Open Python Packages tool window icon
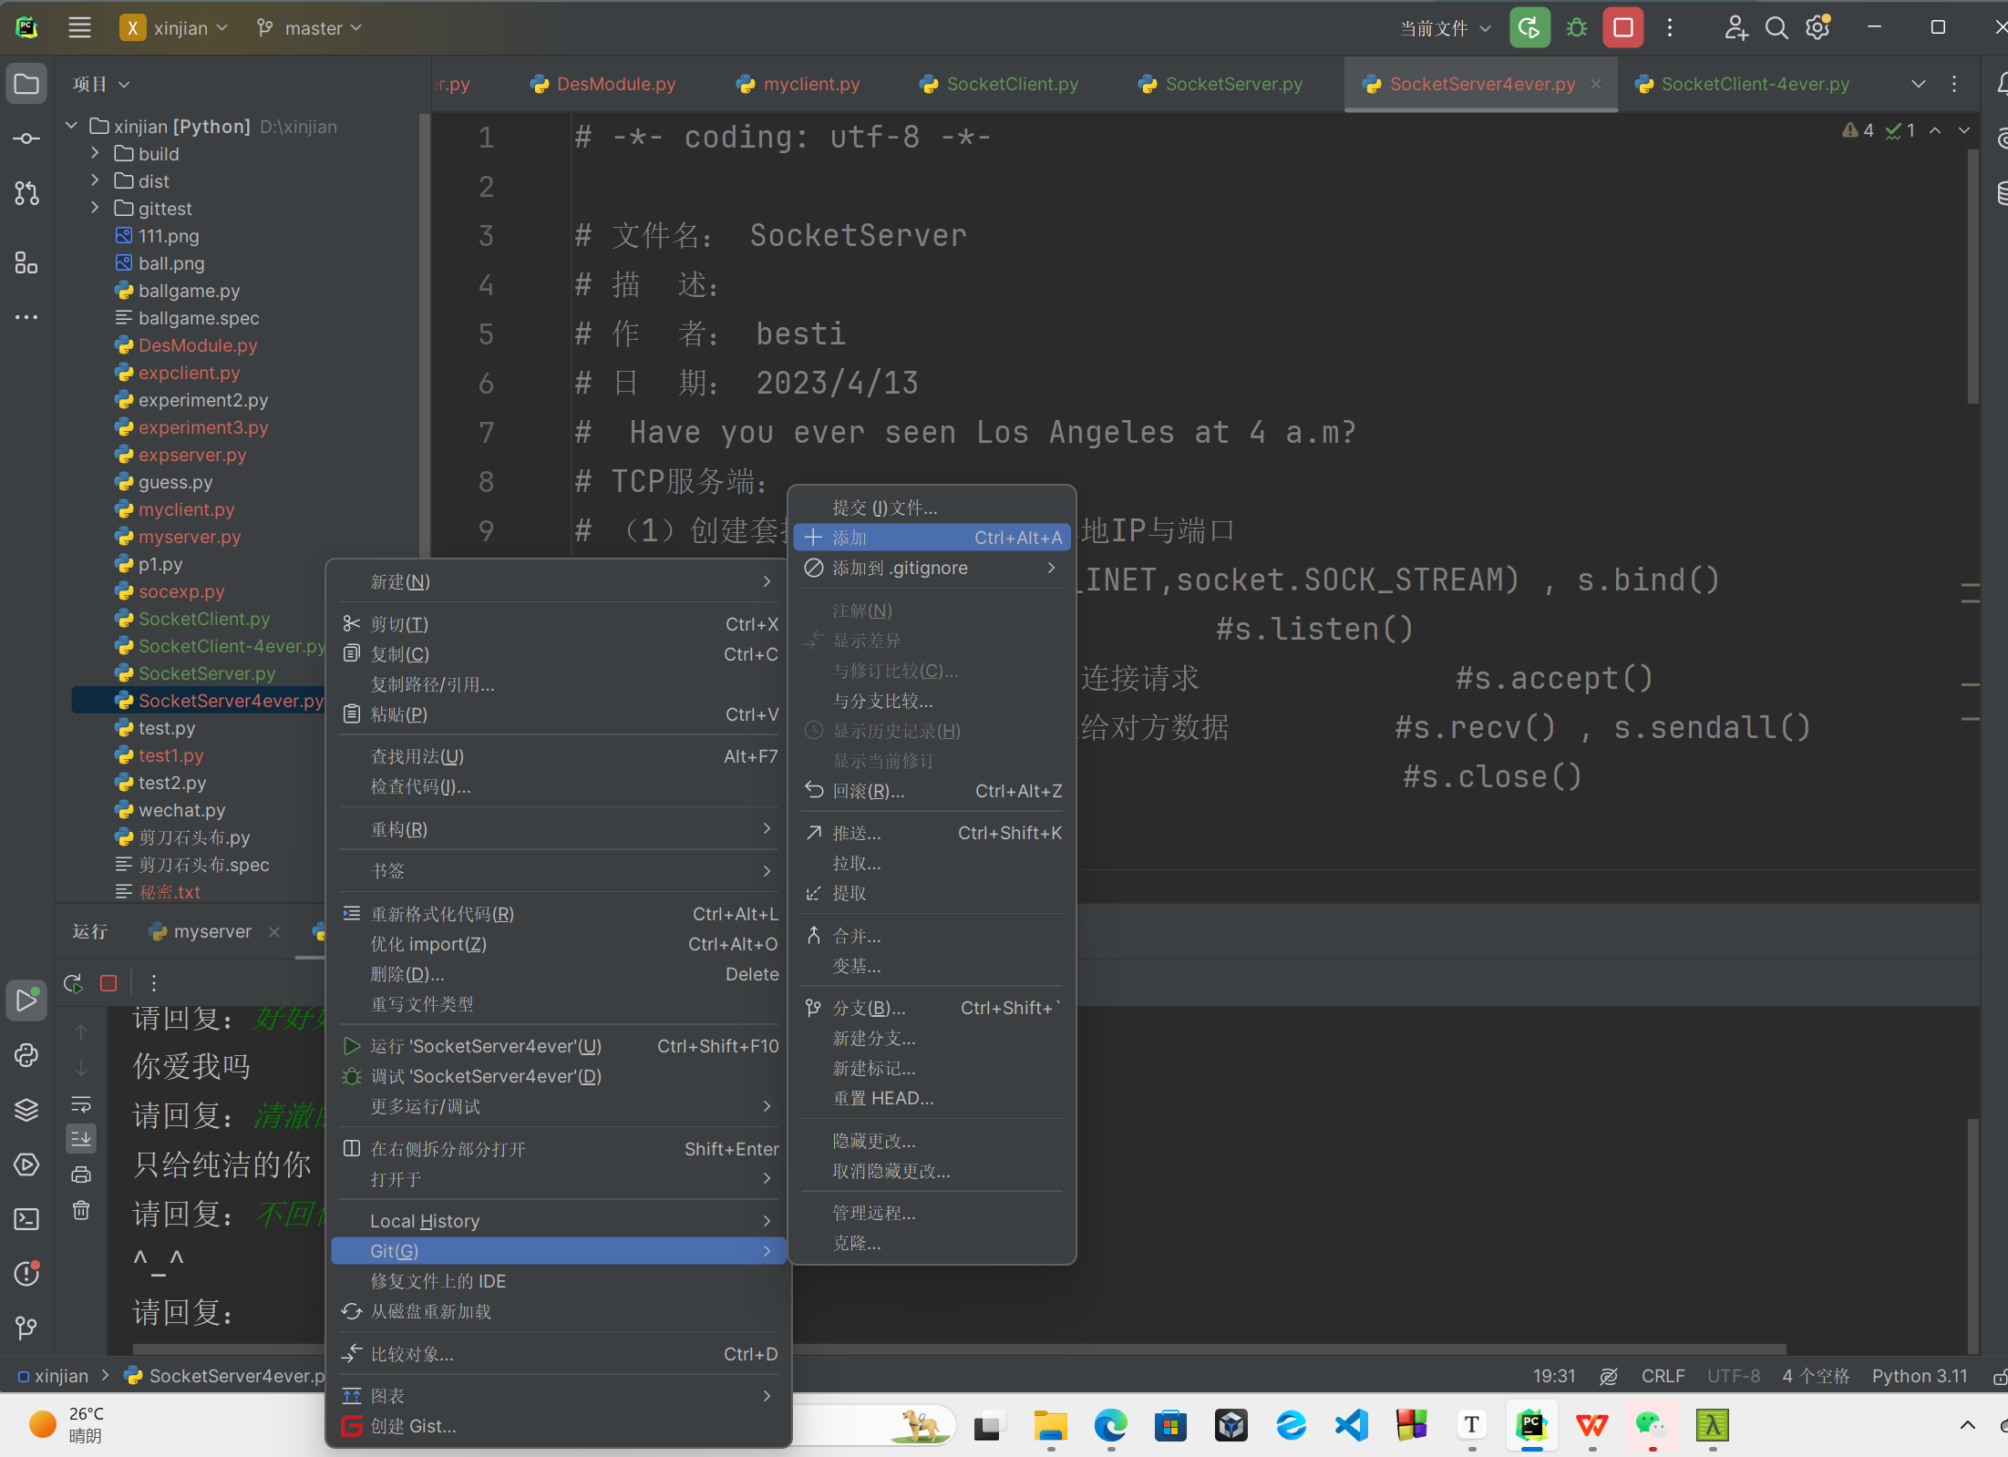Screen dimensions: 2008x1457 [x=26, y=1110]
